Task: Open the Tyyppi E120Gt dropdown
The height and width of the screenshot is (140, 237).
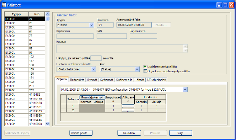Action: [x=91, y=25]
